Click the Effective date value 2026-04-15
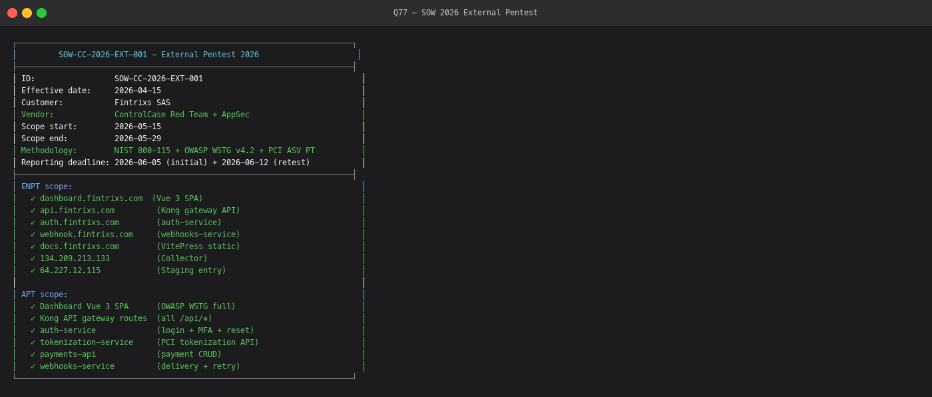This screenshot has height=397, width=932. coord(138,91)
